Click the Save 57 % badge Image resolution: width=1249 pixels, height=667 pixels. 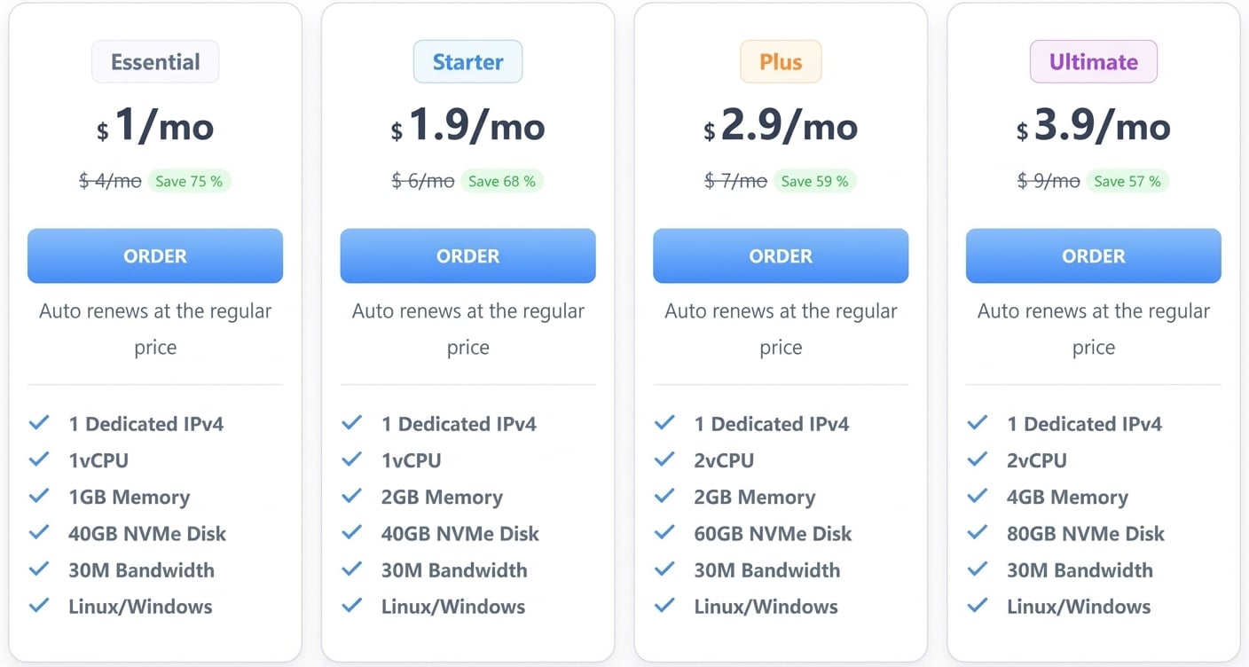pyautogui.click(x=1127, y=180)
